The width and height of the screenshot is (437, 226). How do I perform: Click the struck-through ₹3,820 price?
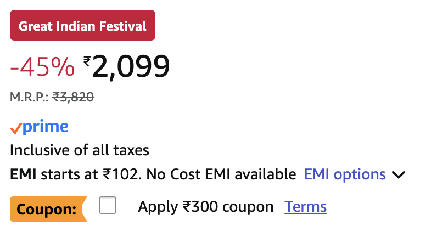[73, 97]
